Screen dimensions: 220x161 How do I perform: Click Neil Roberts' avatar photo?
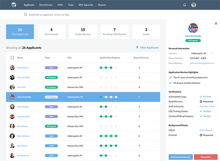pos(12,156)
